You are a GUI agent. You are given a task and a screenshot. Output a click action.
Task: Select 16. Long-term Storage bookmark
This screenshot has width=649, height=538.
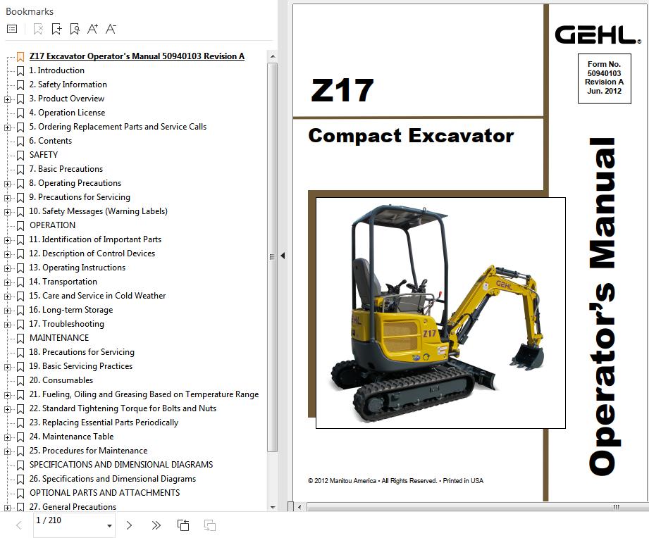70,310
